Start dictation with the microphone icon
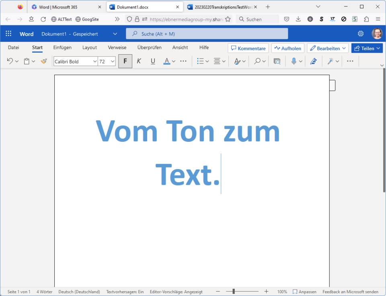386x296 pixels. (x=294, y=61)
